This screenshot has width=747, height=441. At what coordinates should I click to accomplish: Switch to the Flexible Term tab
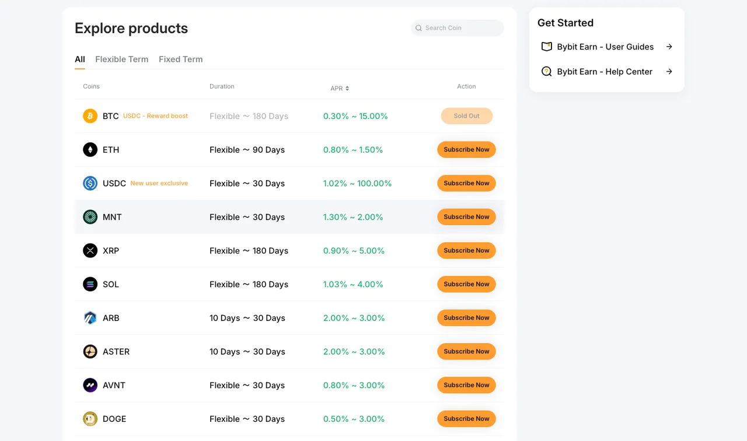[122, 59]
